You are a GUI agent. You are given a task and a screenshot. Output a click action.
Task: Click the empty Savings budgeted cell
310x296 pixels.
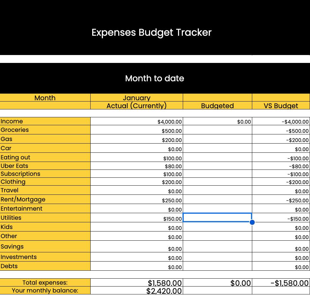pyautogui.click(x=218, y=246)
